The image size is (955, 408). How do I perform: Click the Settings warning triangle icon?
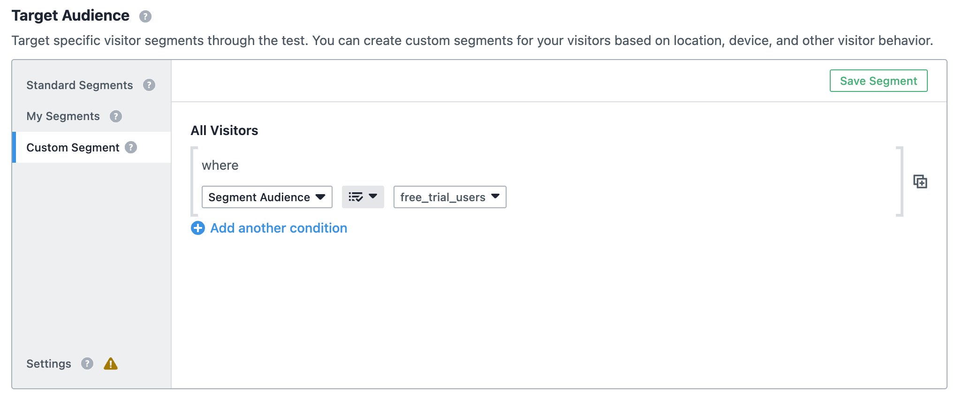(x=111, y=363)
